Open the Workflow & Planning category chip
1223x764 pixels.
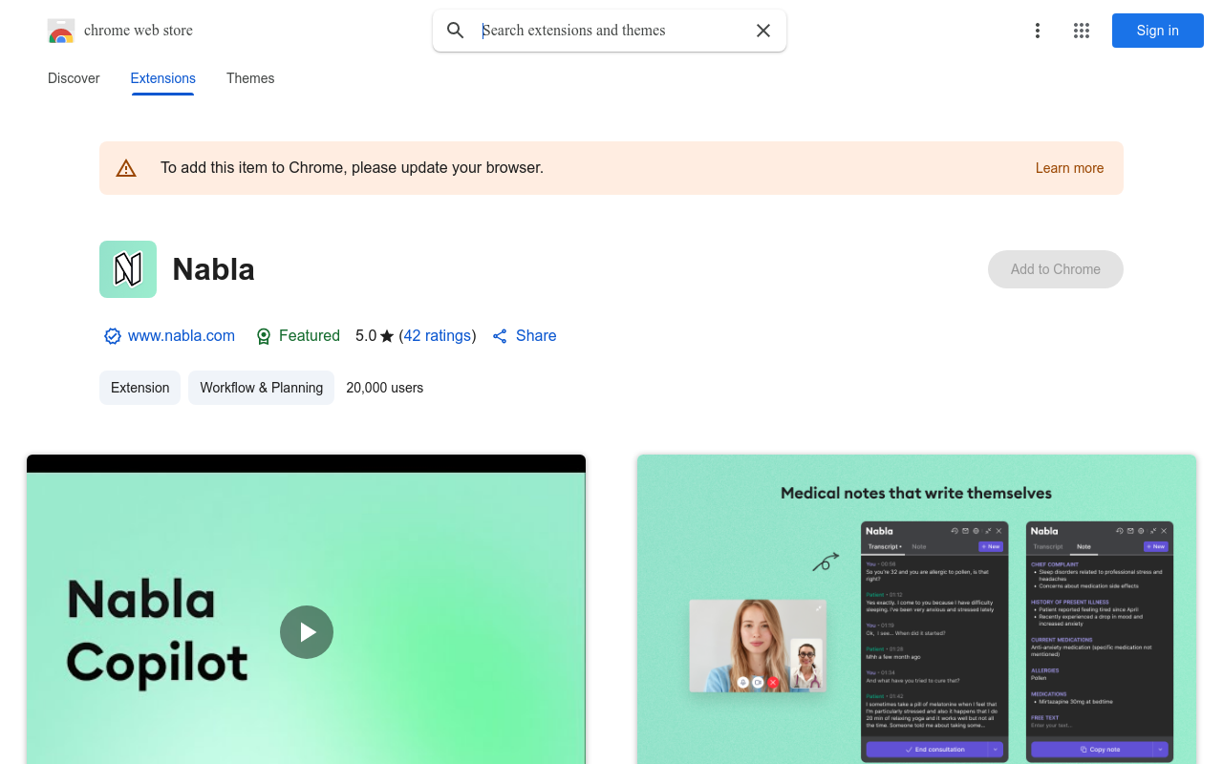click(261, 388)
